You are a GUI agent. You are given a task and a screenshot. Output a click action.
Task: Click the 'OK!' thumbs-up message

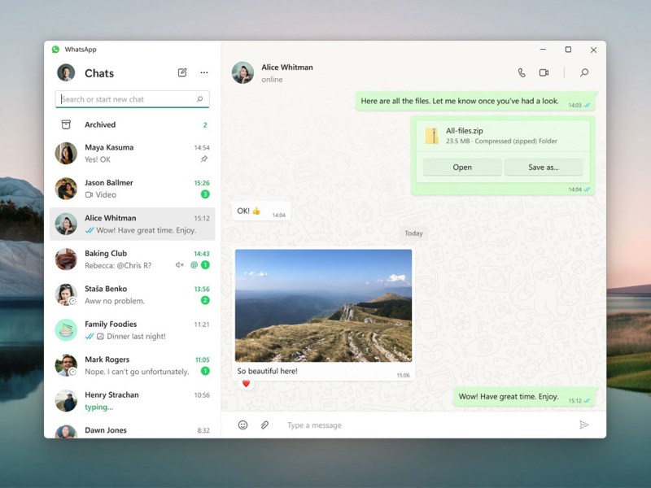coord(261,211)
